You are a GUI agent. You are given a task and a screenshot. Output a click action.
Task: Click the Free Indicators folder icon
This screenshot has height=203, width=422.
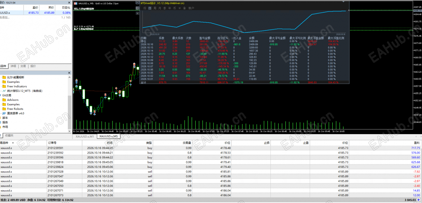4,86
